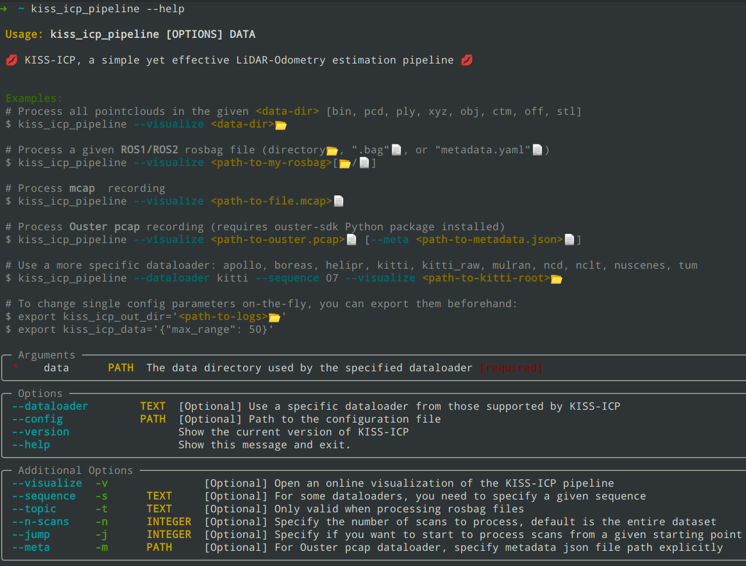Click the "--jump" option

(31, 535)
